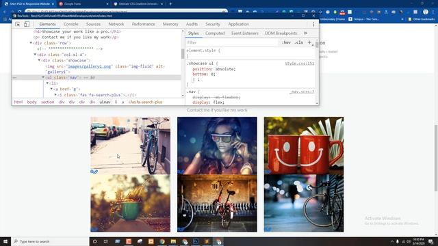Select body in the breadcrumb bar
Screen dimensions: 438x246
point(32,102)
